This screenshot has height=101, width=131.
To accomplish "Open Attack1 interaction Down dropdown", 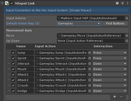I will tap(110, 75).
